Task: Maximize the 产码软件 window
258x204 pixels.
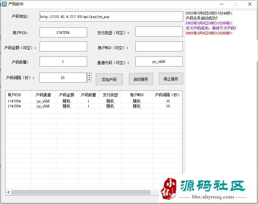Action: (x=236, y=4)
